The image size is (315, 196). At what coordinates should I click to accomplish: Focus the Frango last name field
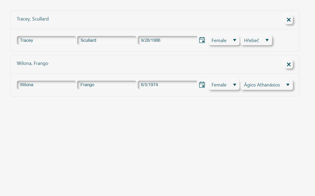(107, 85)
